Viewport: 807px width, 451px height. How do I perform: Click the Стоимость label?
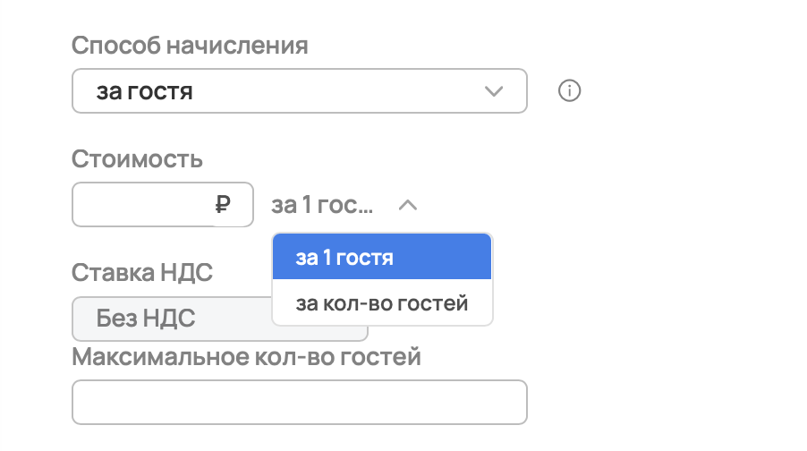(x=137, y=159)
